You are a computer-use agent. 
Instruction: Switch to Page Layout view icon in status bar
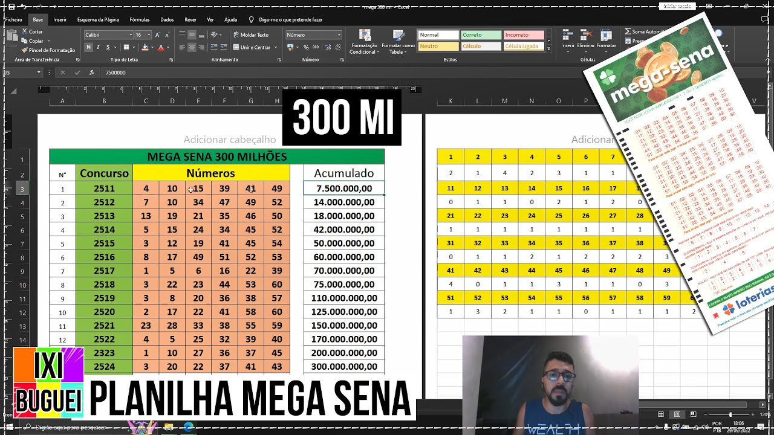[x=677, y=414]
